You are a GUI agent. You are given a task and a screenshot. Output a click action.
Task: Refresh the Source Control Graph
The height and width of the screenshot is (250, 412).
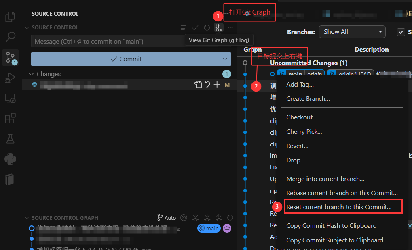[230, 217]
